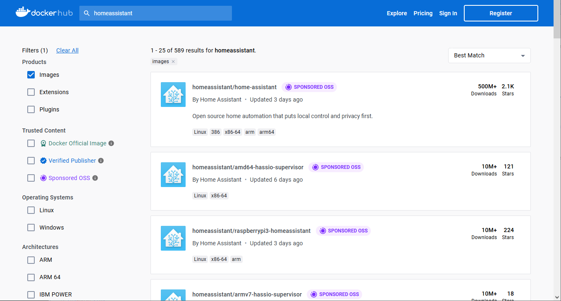The width and height of the screenshot is (561, 301).
Task: Enable the Extensions filter checkbox
Action: pos(31,92)
